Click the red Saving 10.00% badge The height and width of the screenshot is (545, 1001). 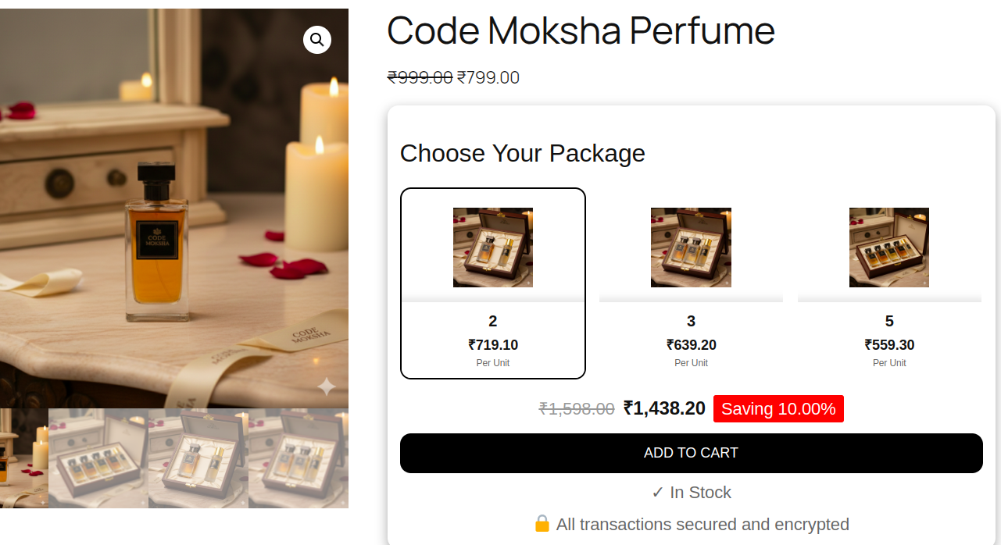click(x=778, y=408)
